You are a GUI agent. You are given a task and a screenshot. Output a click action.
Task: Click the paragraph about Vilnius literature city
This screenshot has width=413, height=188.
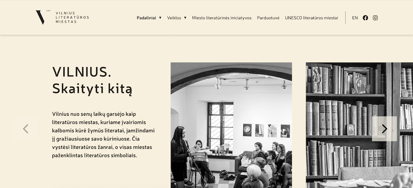click(x=103, y=135)
